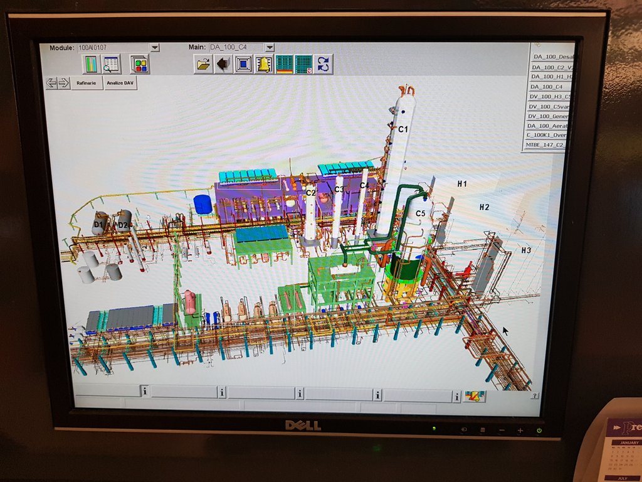Click the alarm acknowledge icon in bottom bar
The width and height of the screenshot is (642, 482).
(475, 396)
